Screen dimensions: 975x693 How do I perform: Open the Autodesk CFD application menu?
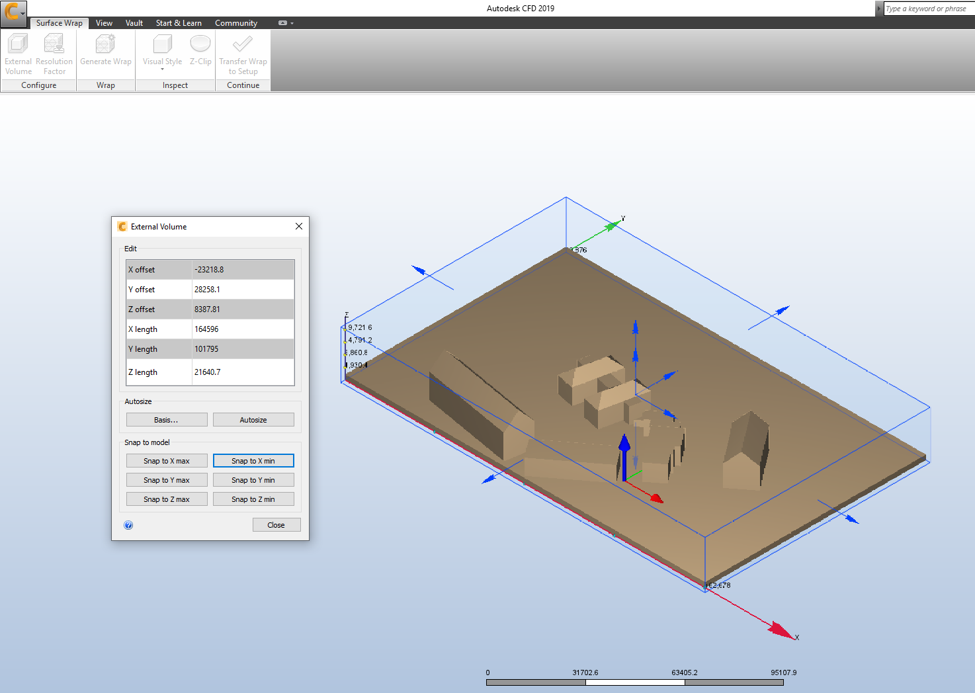(13, 11)
